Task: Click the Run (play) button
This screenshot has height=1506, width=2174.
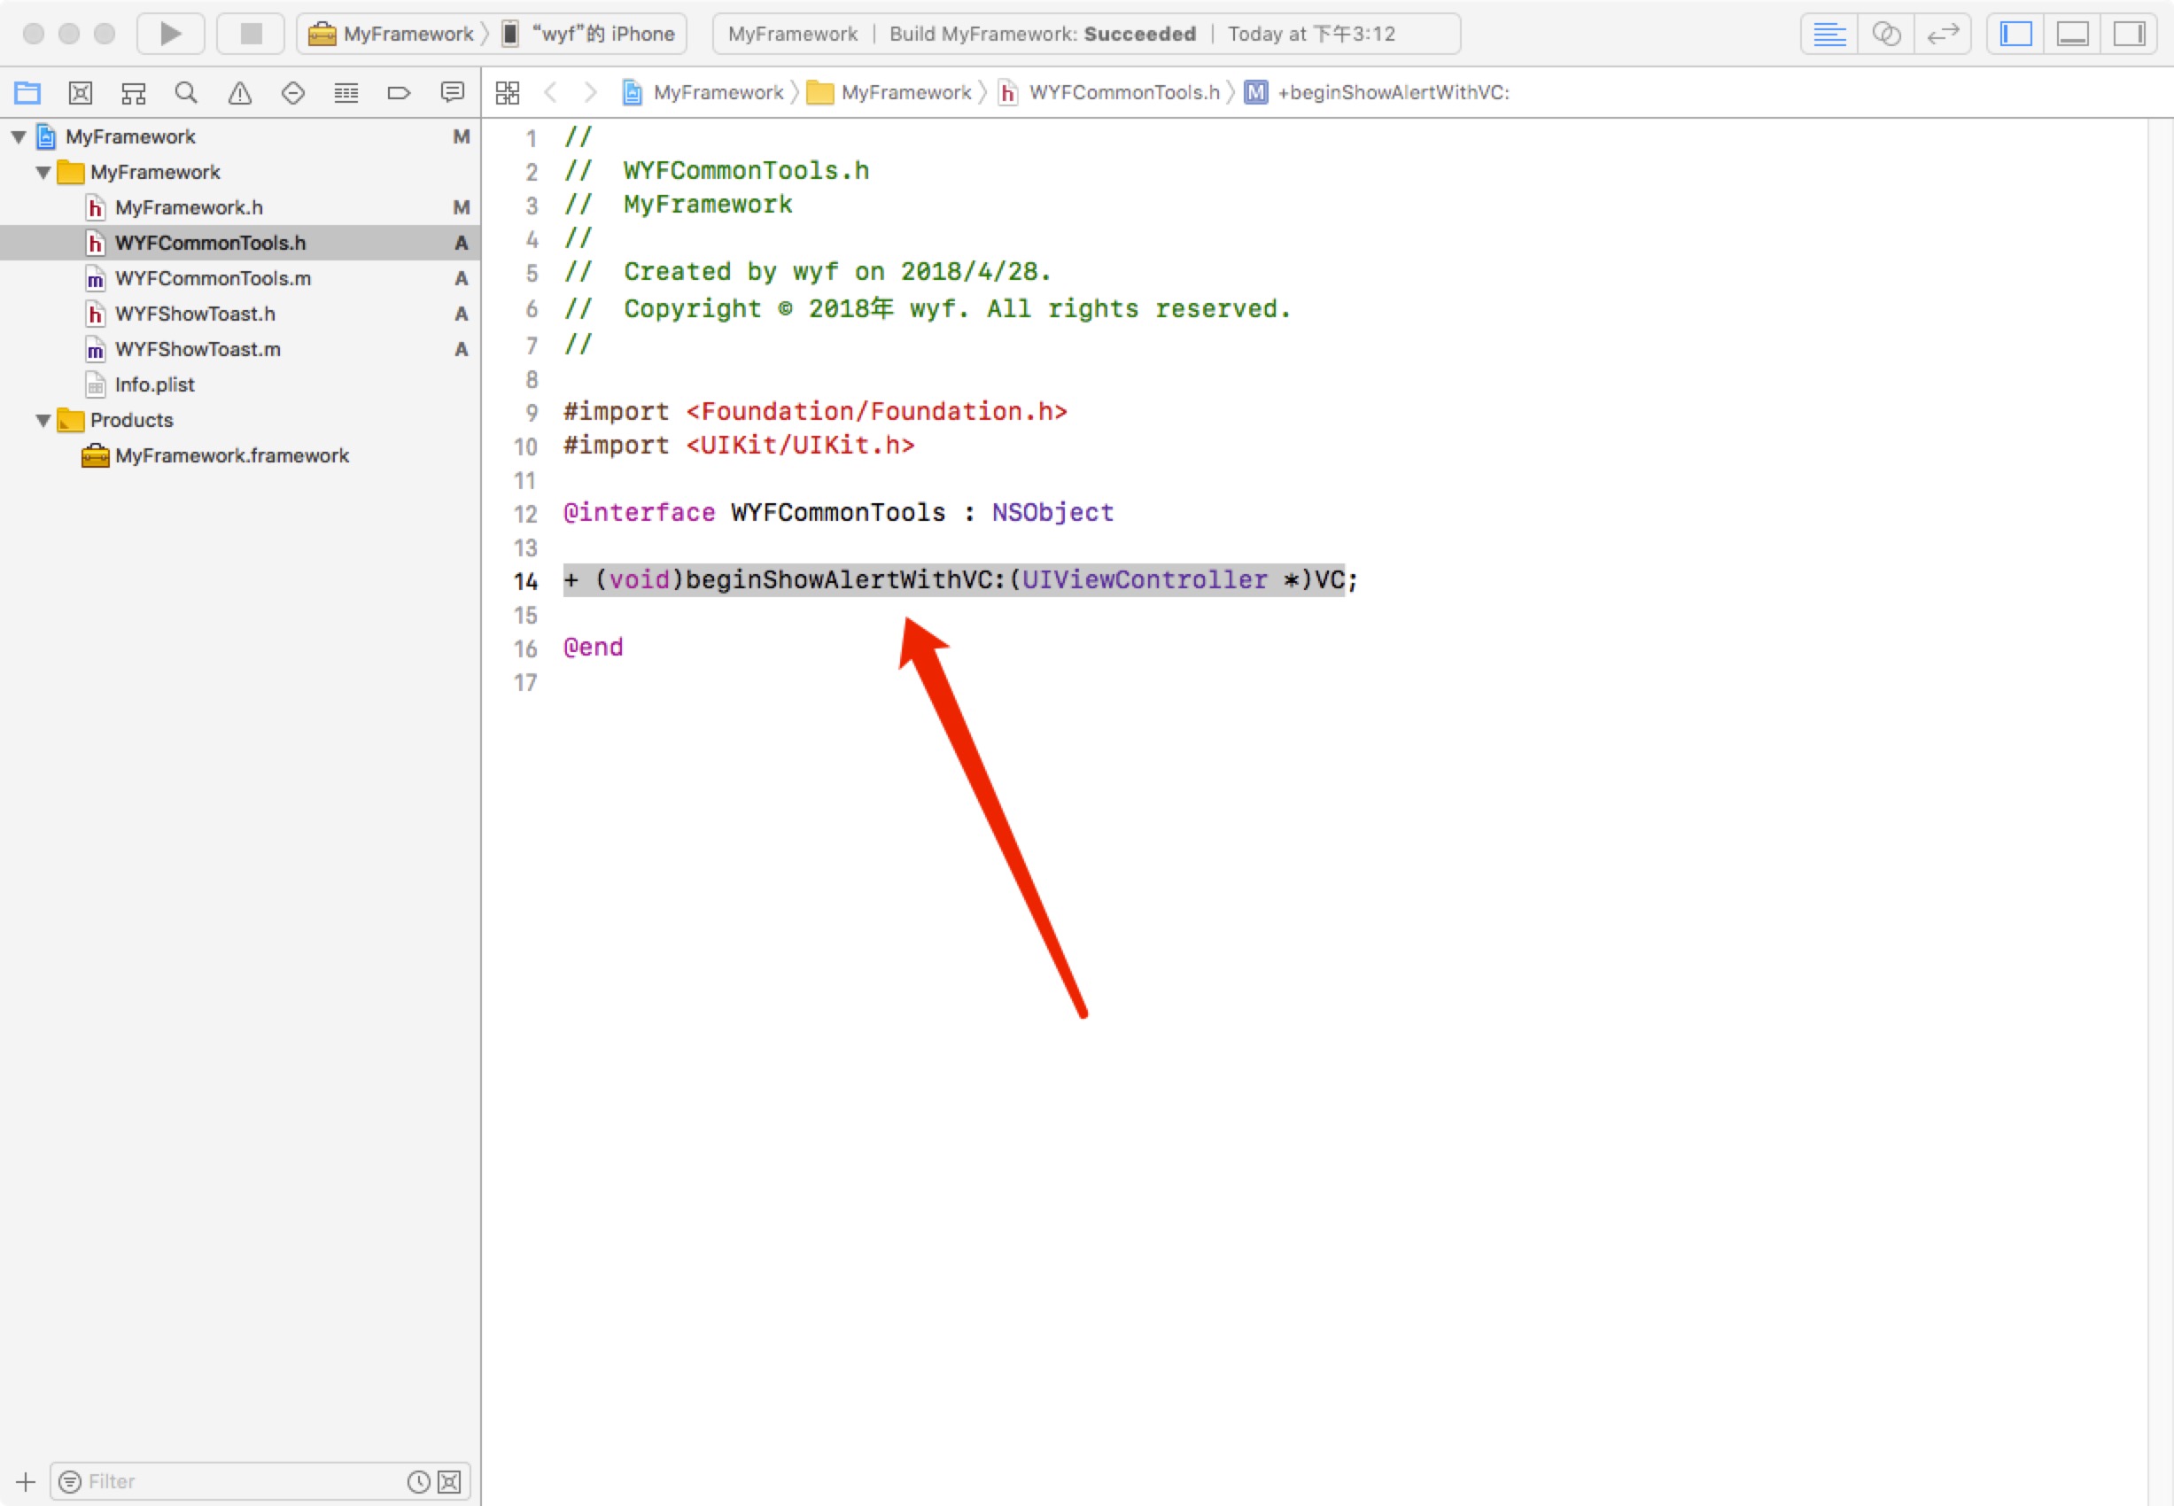Action: [x=171, y=34]
